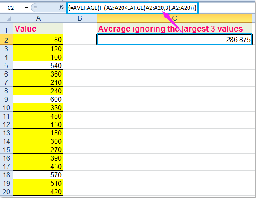
Task: Select the yellow cell with value 420
Action: point(37,192)
